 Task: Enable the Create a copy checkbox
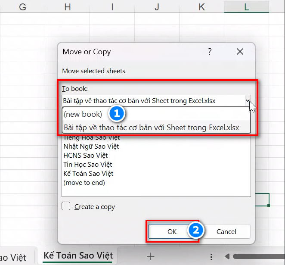[x=66, y=206]
